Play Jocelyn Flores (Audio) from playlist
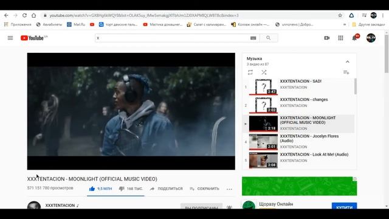 298,142
